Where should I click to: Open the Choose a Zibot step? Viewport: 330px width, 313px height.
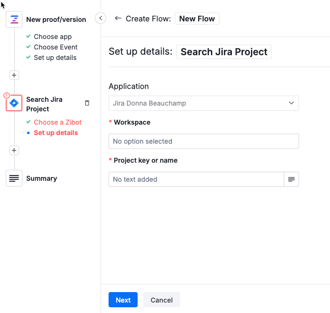click(x=58, y=122)
